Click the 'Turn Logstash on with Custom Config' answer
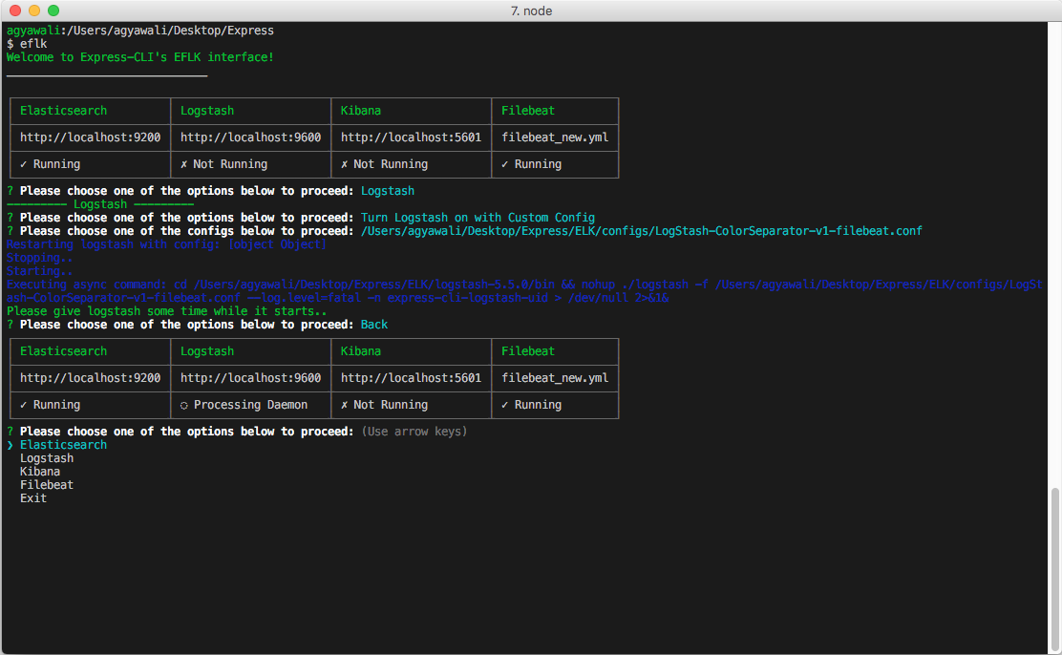The height and width of the screenshot is (655, 1062). click(478, 218)
